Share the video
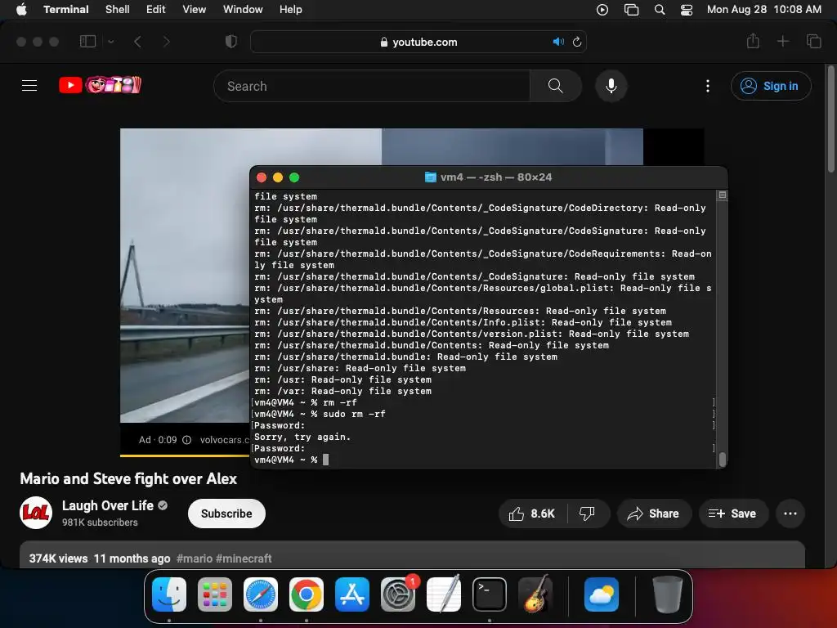837x628 pixels. [x=654, y=514]
